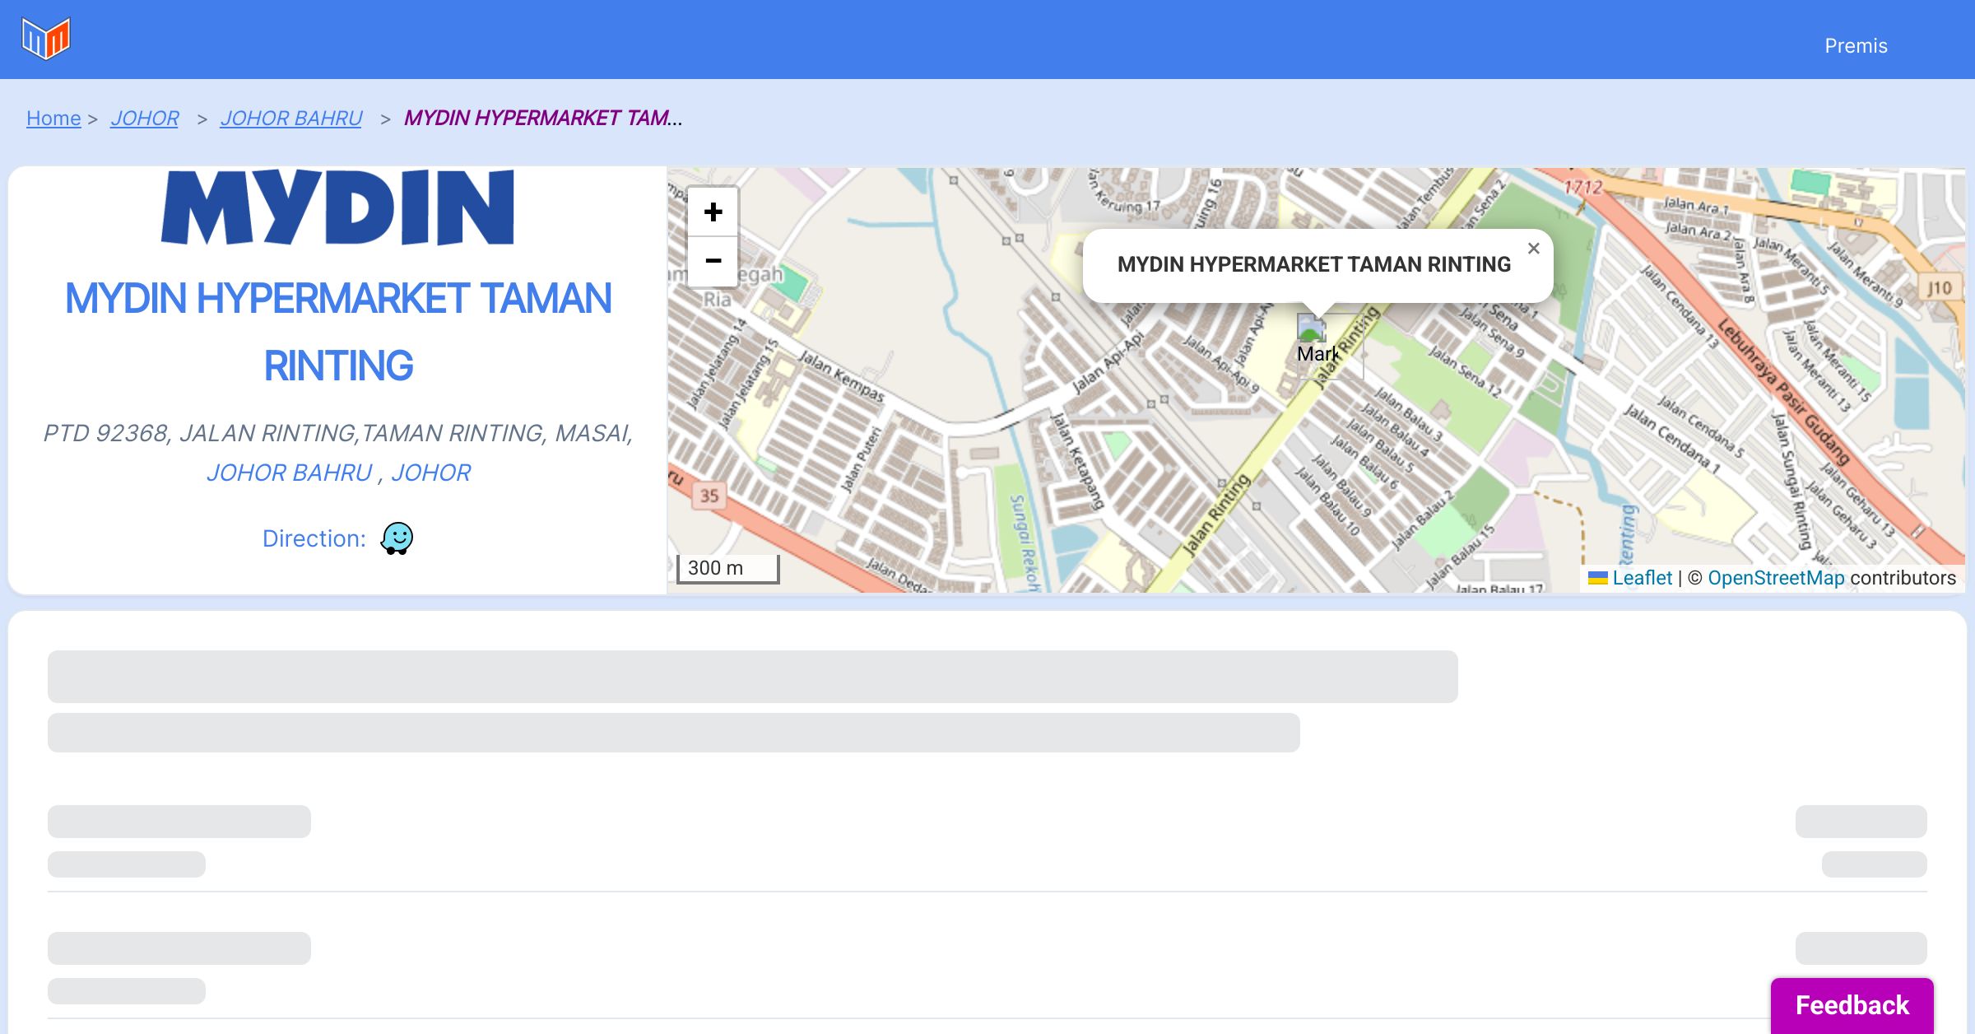Close the map popup
Viewport: 1975px width, 1034px height.
(1533, 249)
